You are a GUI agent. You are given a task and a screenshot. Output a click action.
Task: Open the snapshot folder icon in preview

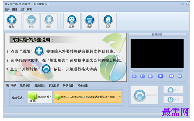click(180, 76)
